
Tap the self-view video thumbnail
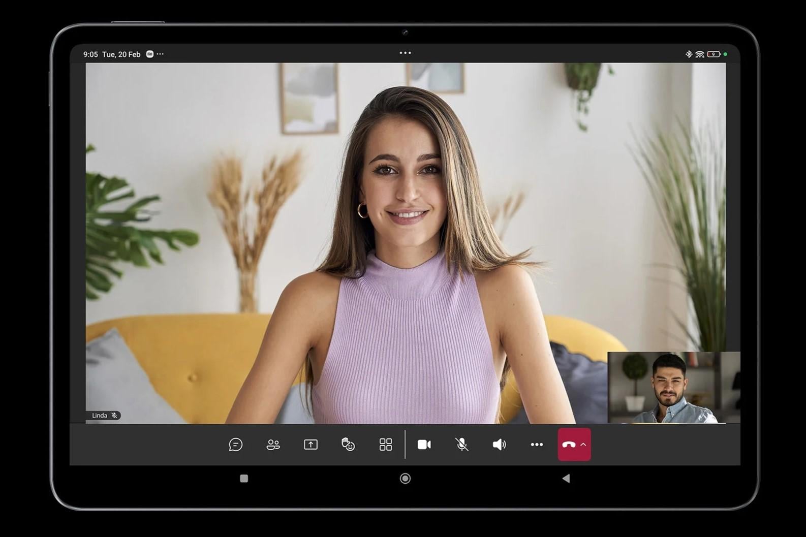click(673, 387)
